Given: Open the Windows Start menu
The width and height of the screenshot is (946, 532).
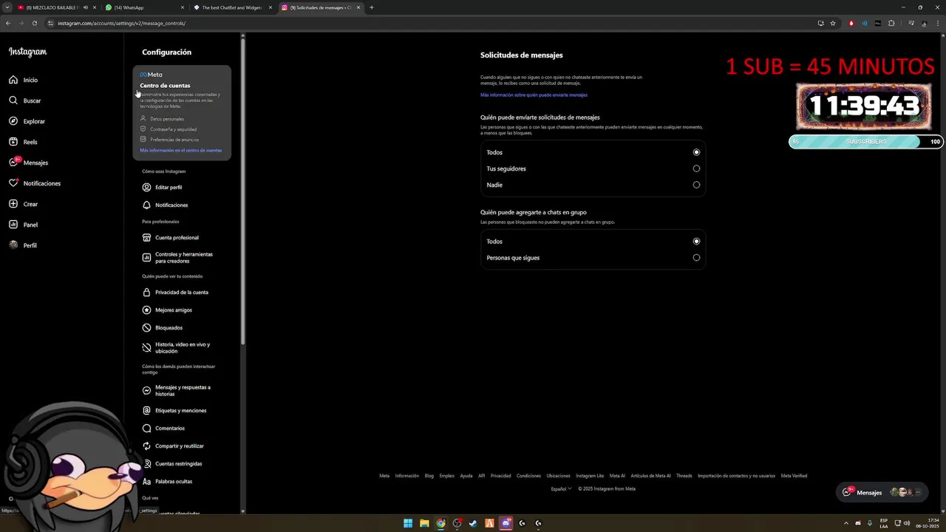Looking at the screenshot, I should 408,523.
